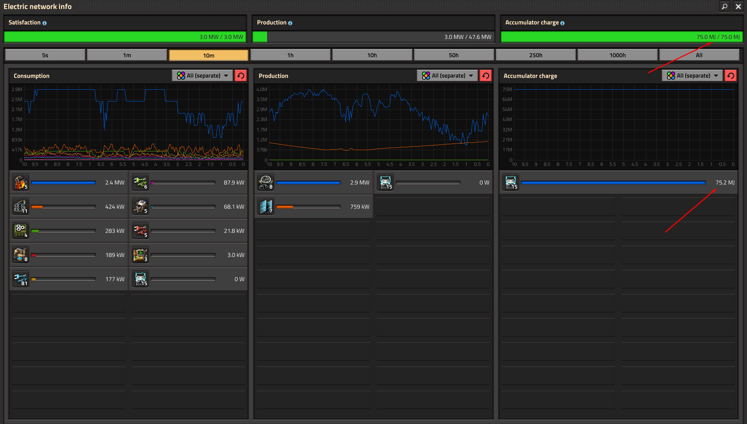Click the Electric network info title
Viewport: 747px width, 424px height.
click(x=38, y=7)
